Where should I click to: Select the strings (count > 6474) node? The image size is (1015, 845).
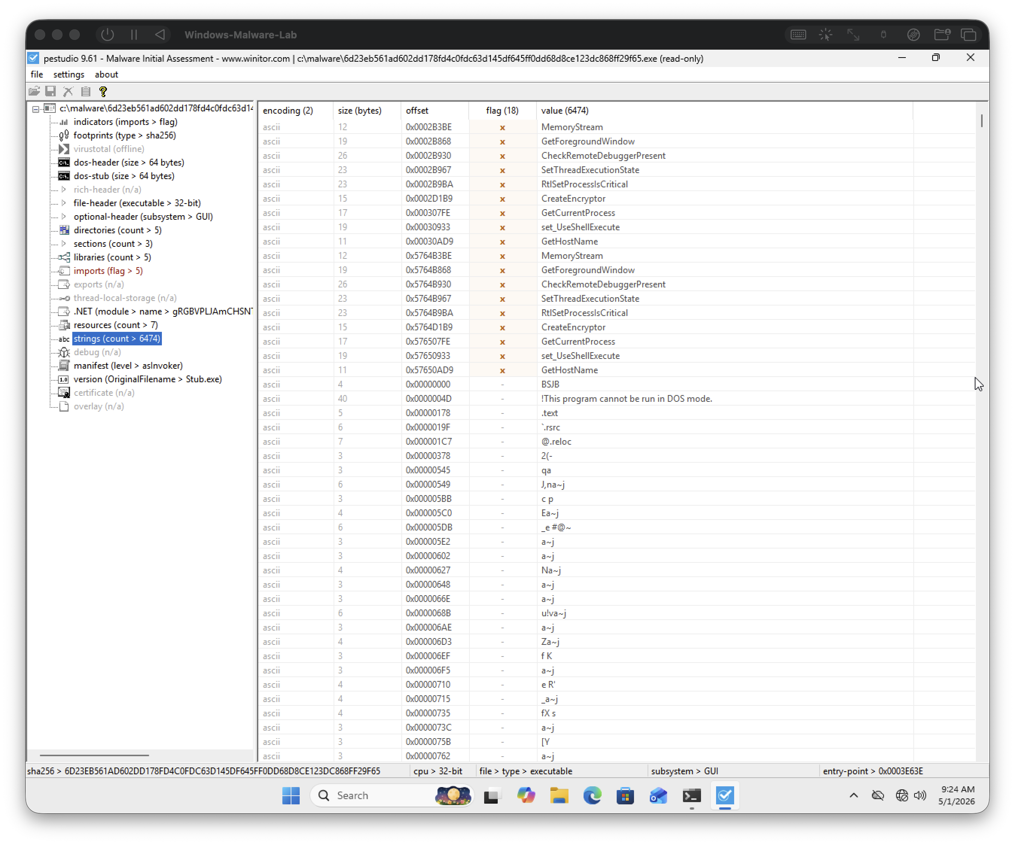(x=116, y=338)
